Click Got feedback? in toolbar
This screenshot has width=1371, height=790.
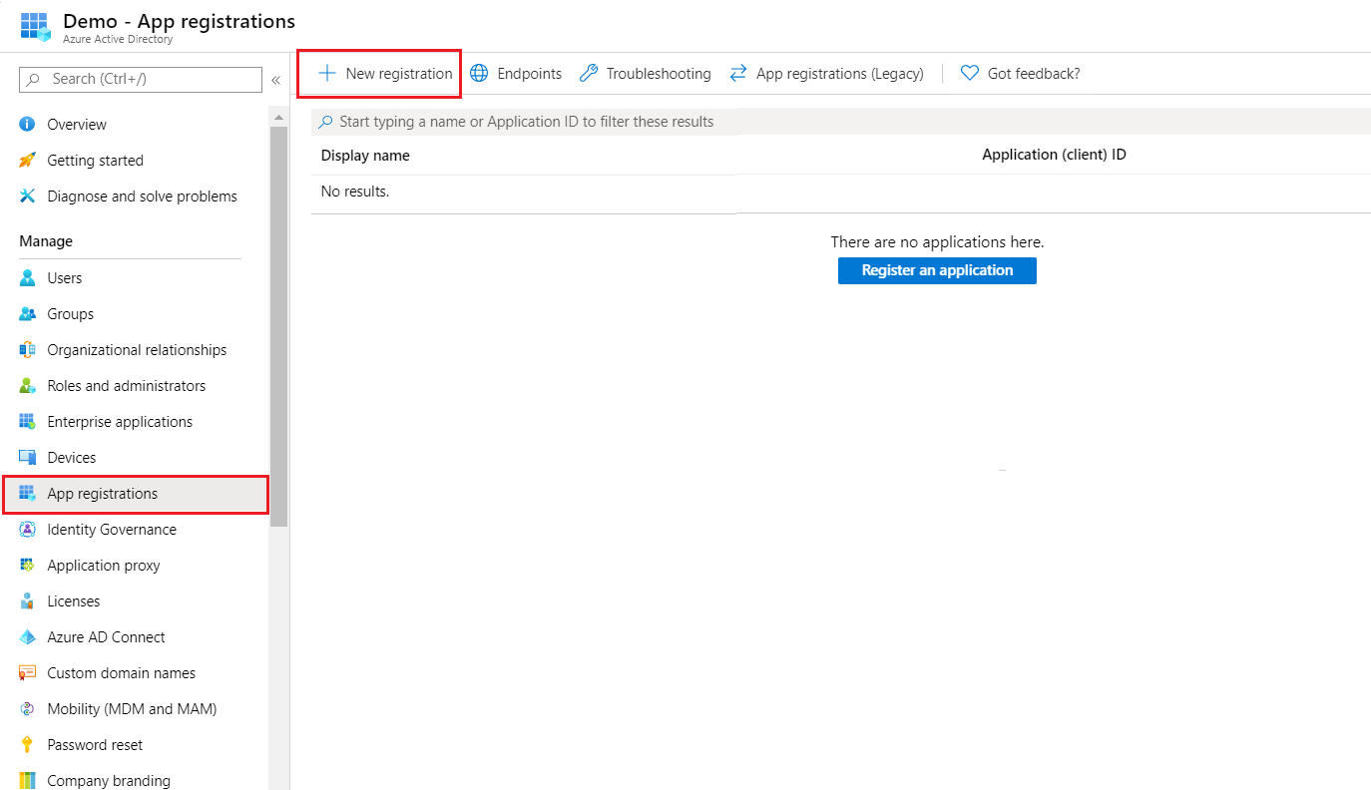point(1020,74)
